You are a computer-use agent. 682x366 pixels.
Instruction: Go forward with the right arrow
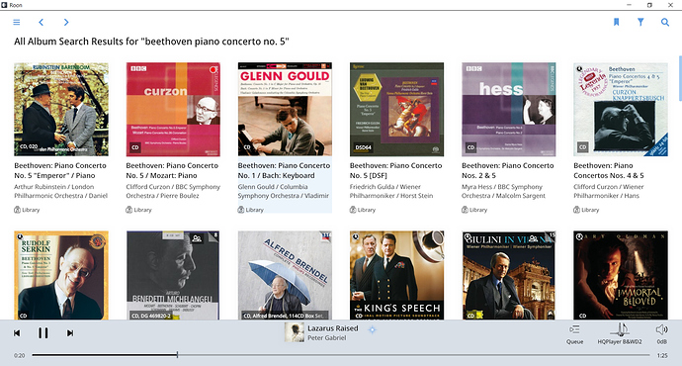66,22
